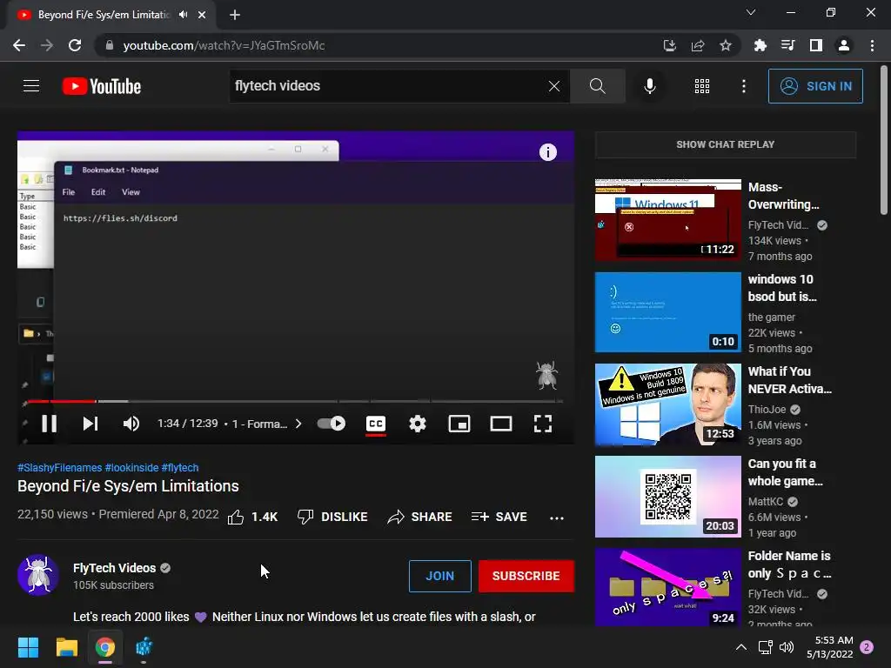
Task: Open the Mass-Overwriting video thumbnail
Action: [668, 220]
